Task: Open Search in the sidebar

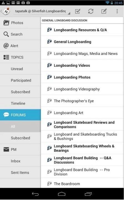Action: 21,34
